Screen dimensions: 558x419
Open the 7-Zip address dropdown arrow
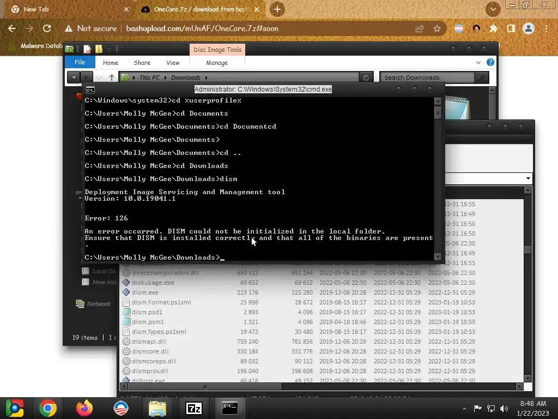pos(528,178)
